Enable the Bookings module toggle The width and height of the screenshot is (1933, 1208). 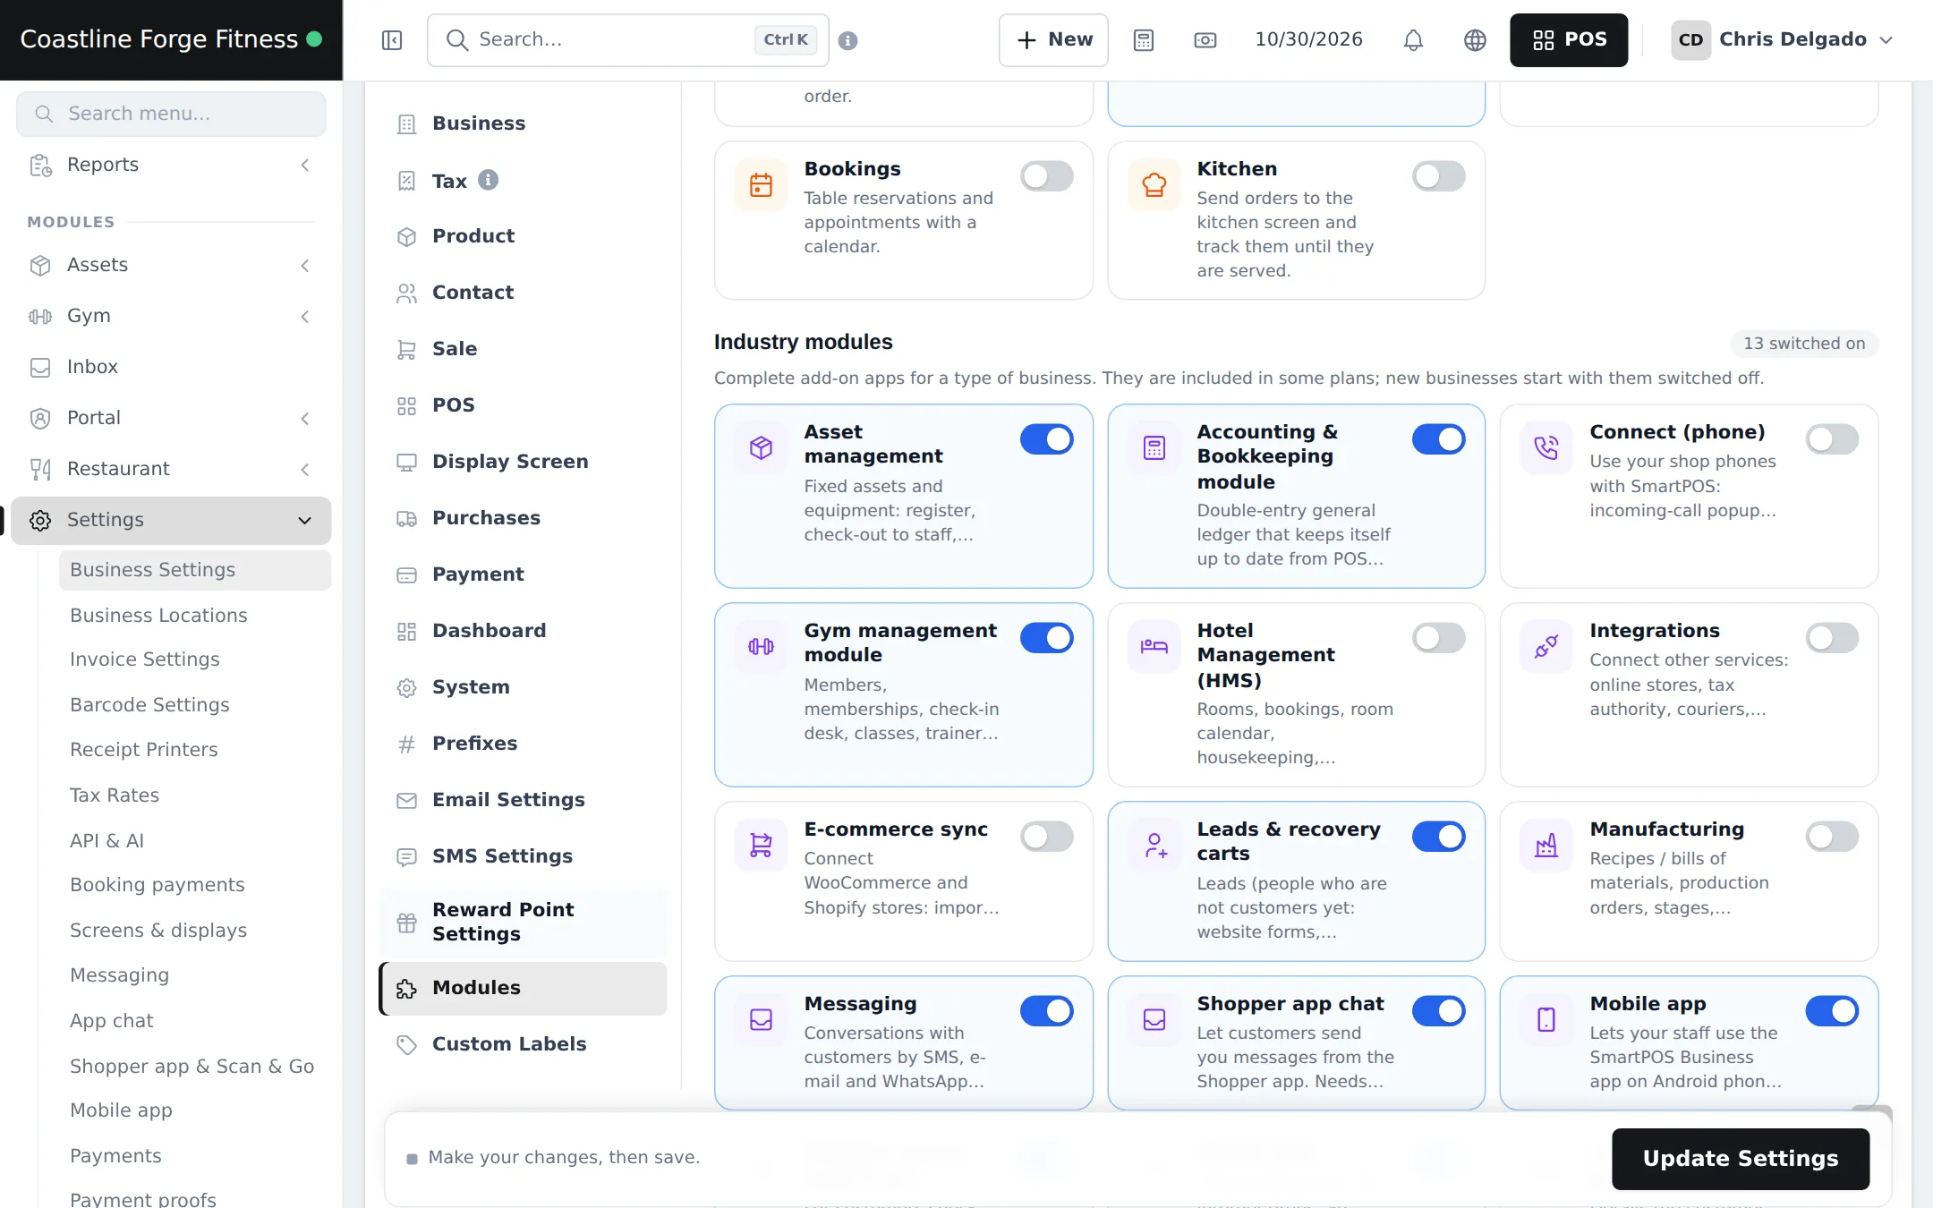[1046, 176]
